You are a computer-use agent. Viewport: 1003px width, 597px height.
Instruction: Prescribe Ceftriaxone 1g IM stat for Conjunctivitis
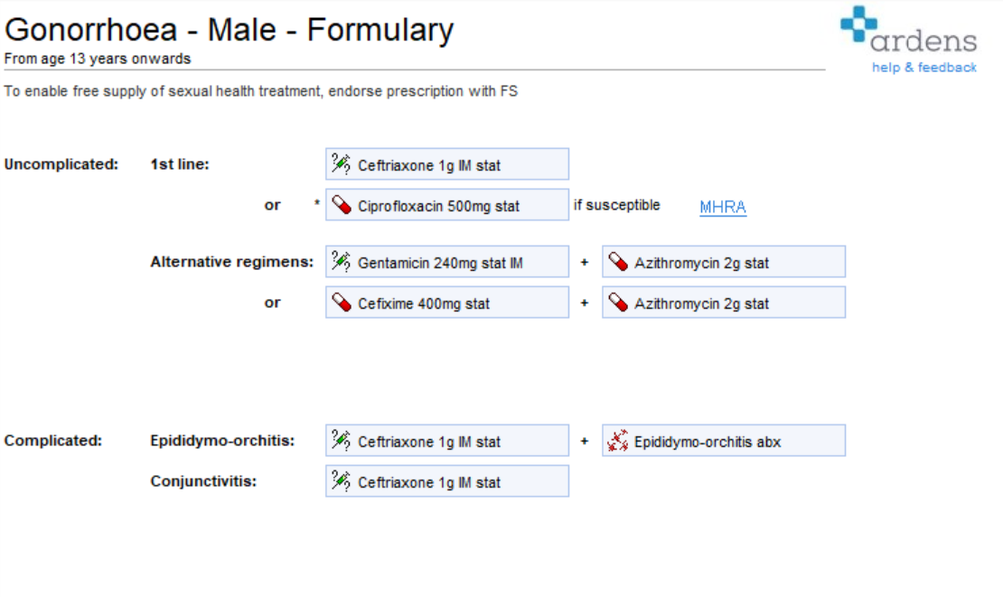coord(447,481)
